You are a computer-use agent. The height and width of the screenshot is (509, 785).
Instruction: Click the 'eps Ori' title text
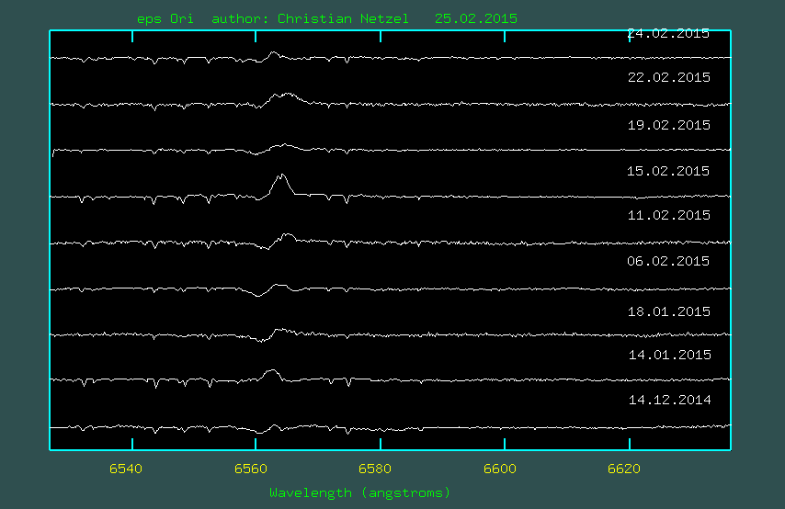coord(165,19)
